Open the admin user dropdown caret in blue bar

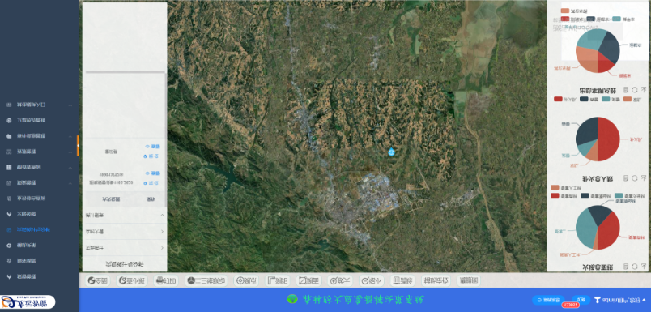tap(644, 300)
